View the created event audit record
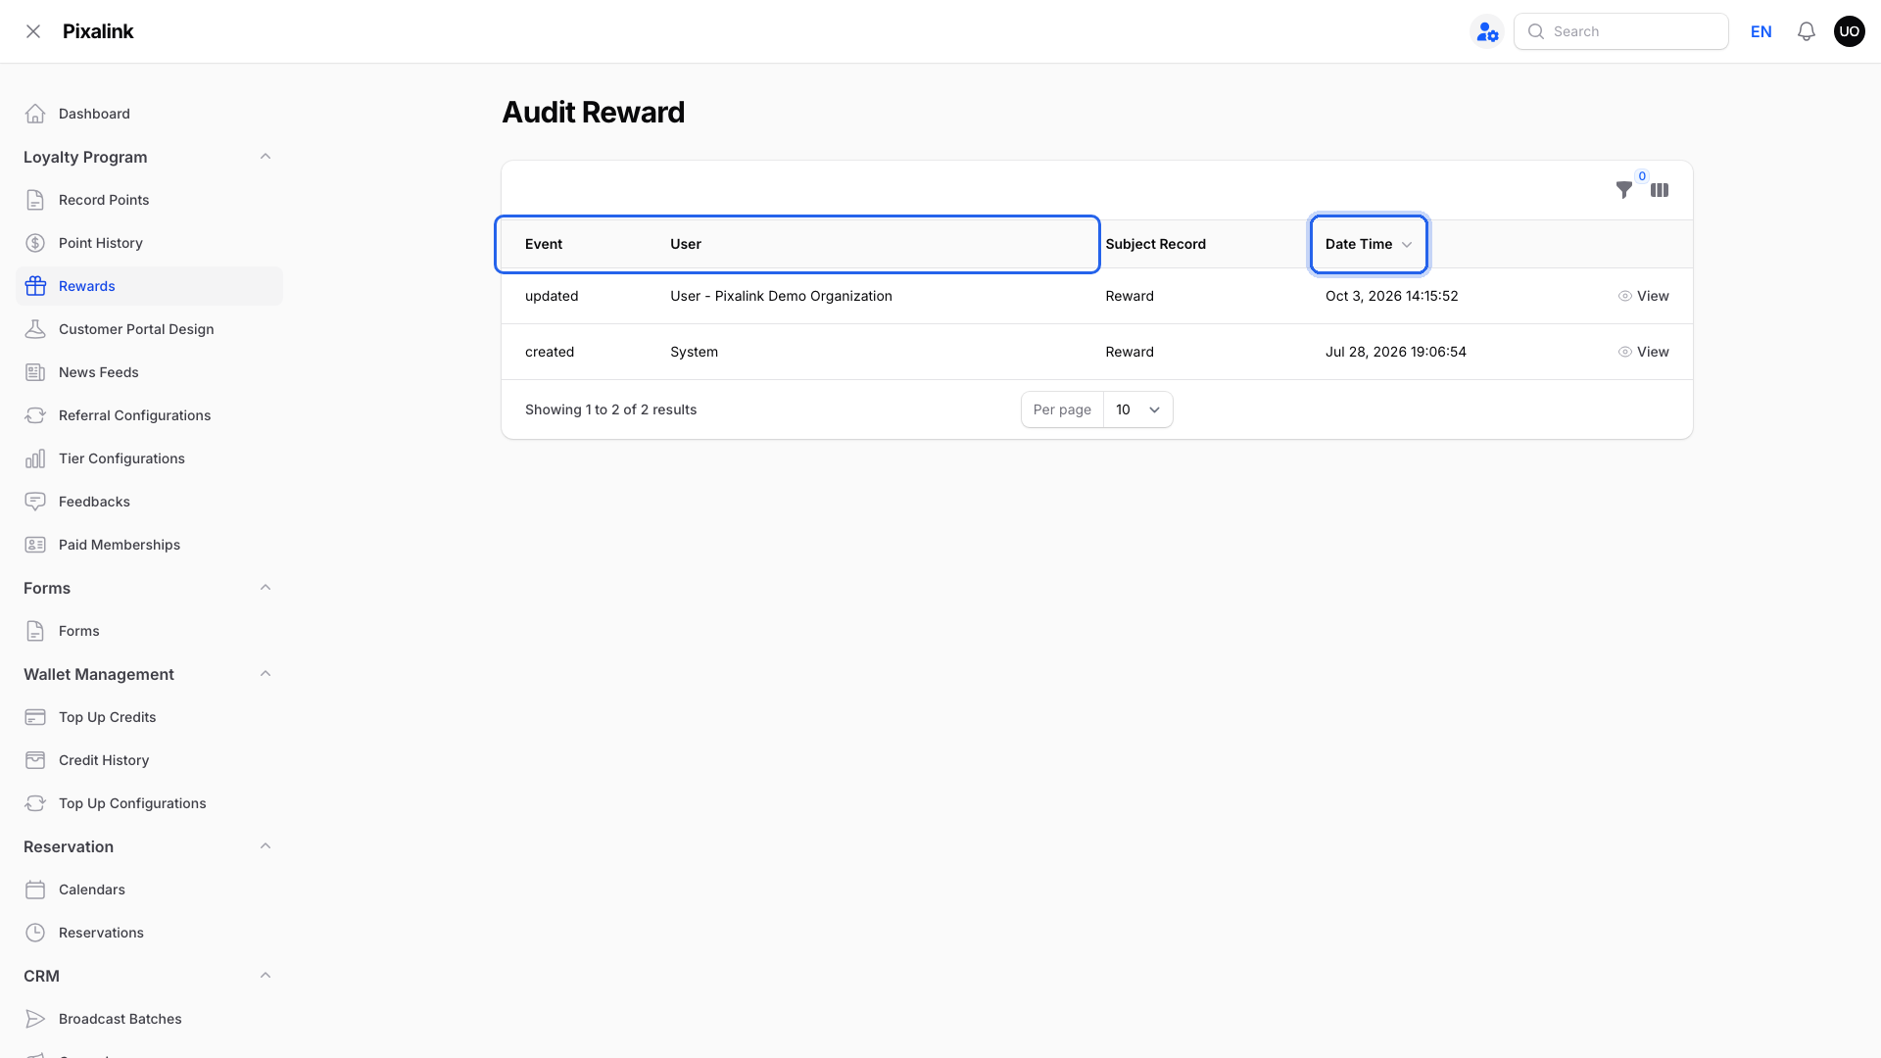The height and width of the screenshot is (1058, 1881). 1643,352
